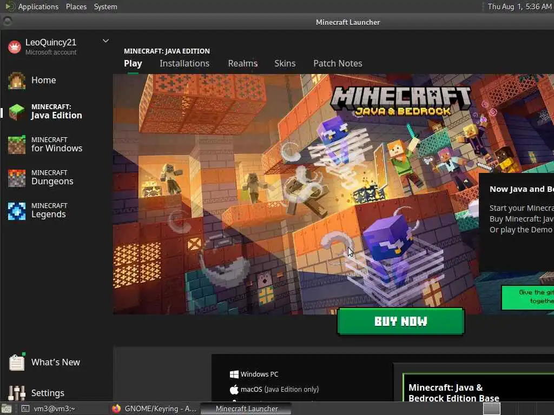This screenshot has width=554, height=415.
Task: Click the 'Now Java and Be' heading text
Action: (x=522, y=189)
